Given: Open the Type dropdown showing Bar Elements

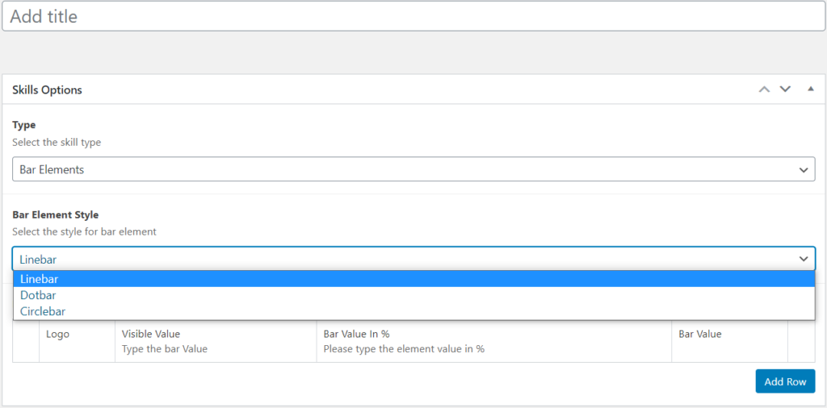Looking at the screenshot, I should pyautogui.click(x=413, y=169).
